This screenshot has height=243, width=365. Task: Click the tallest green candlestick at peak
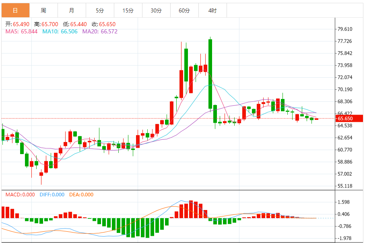coord(210,74)
